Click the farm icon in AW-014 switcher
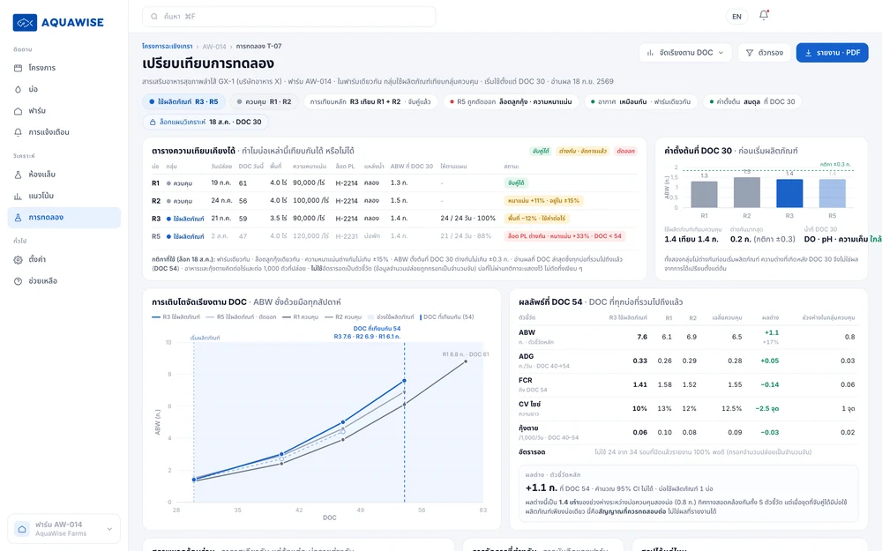Screen dimensions: 882x551 (22, 529)
